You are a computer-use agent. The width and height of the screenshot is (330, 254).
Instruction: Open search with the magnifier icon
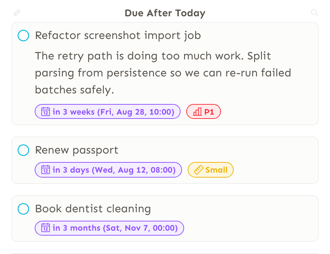314,13
